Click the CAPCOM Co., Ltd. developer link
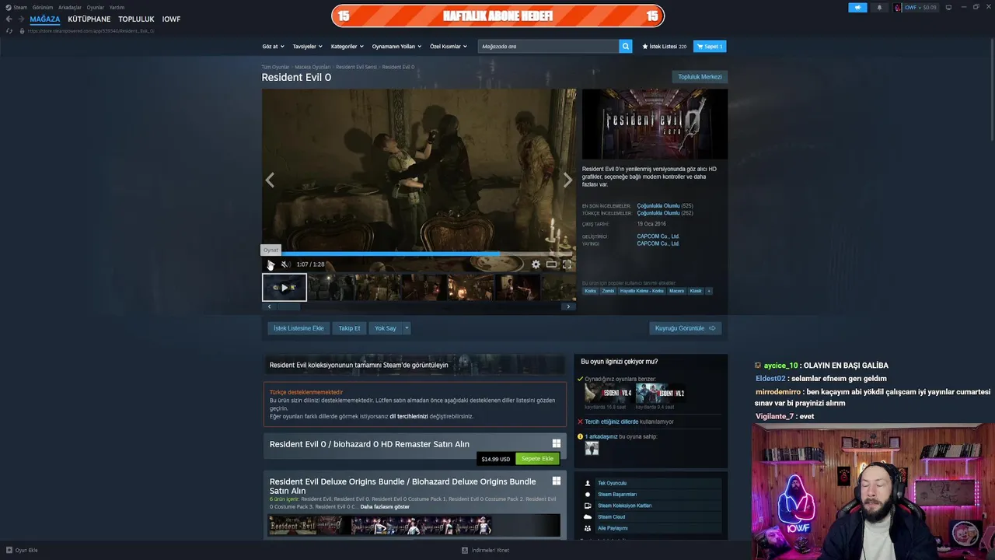 (x=658, y=236)
